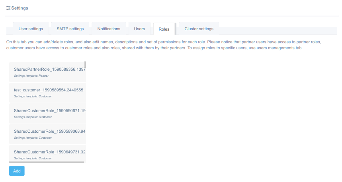Select role SharedCustomerRole_1590589068
The image size is (342, 182).
(x=47, y=134)
